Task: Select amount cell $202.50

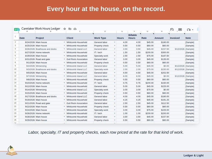Action: click(162, 73)
